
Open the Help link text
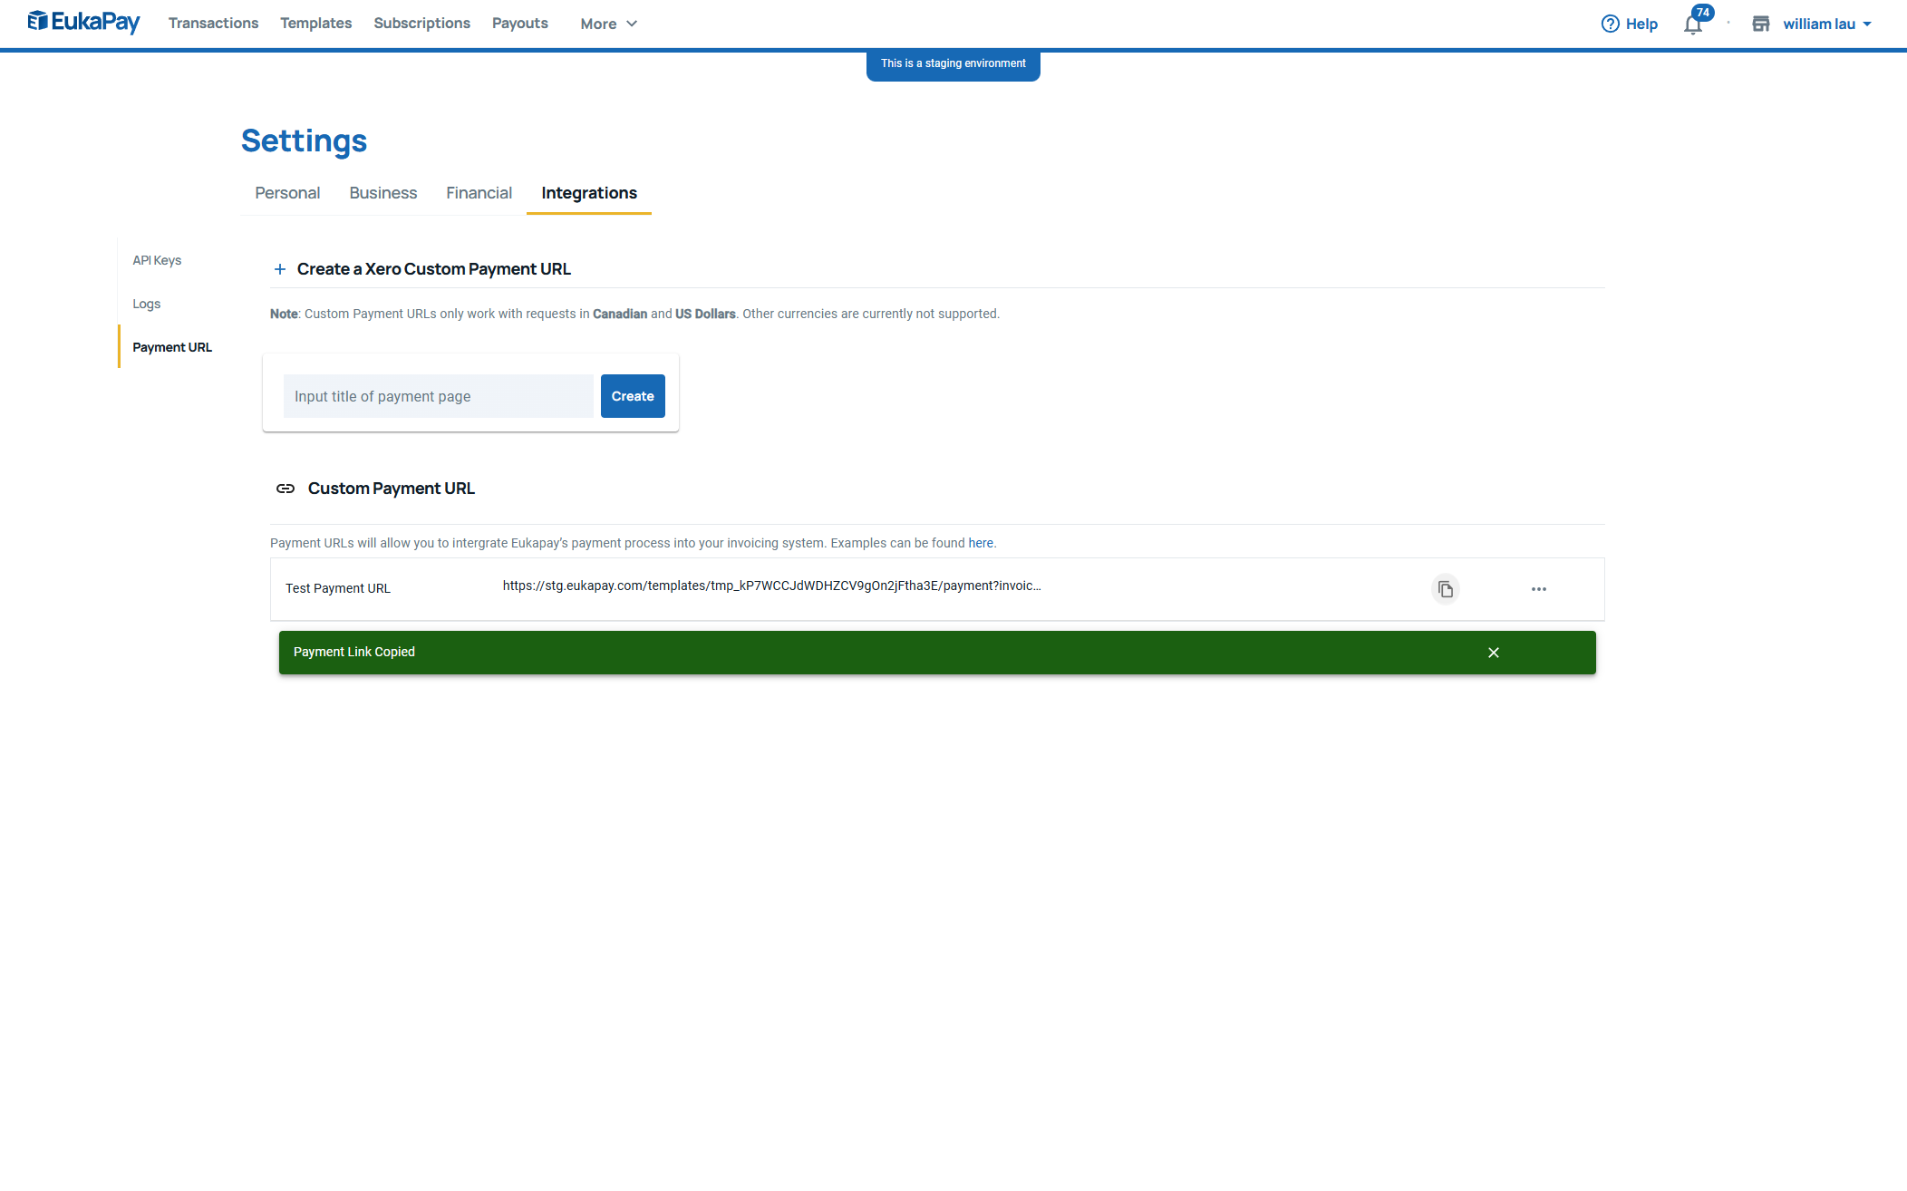click(x=1641, y=24)
